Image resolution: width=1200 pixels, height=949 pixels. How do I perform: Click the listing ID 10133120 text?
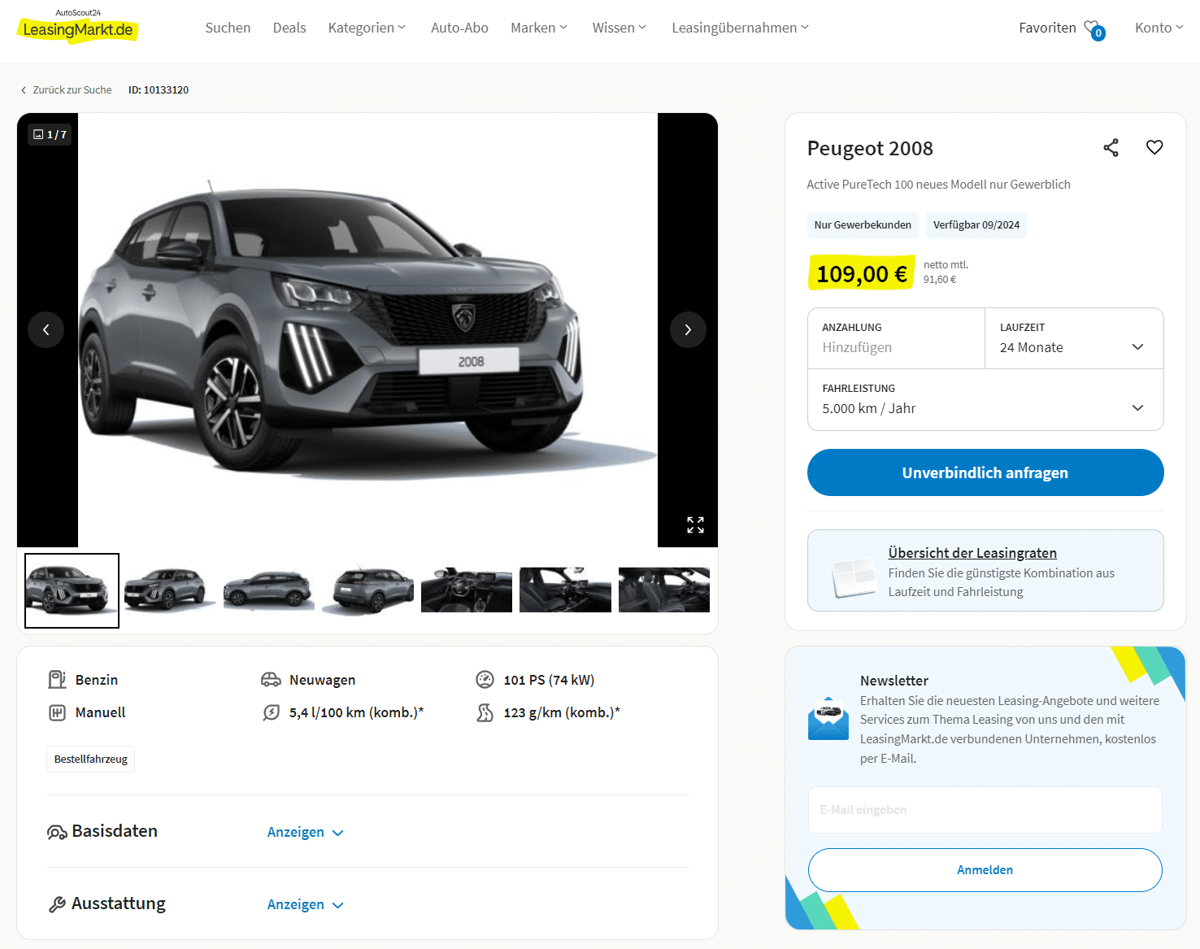159,90
